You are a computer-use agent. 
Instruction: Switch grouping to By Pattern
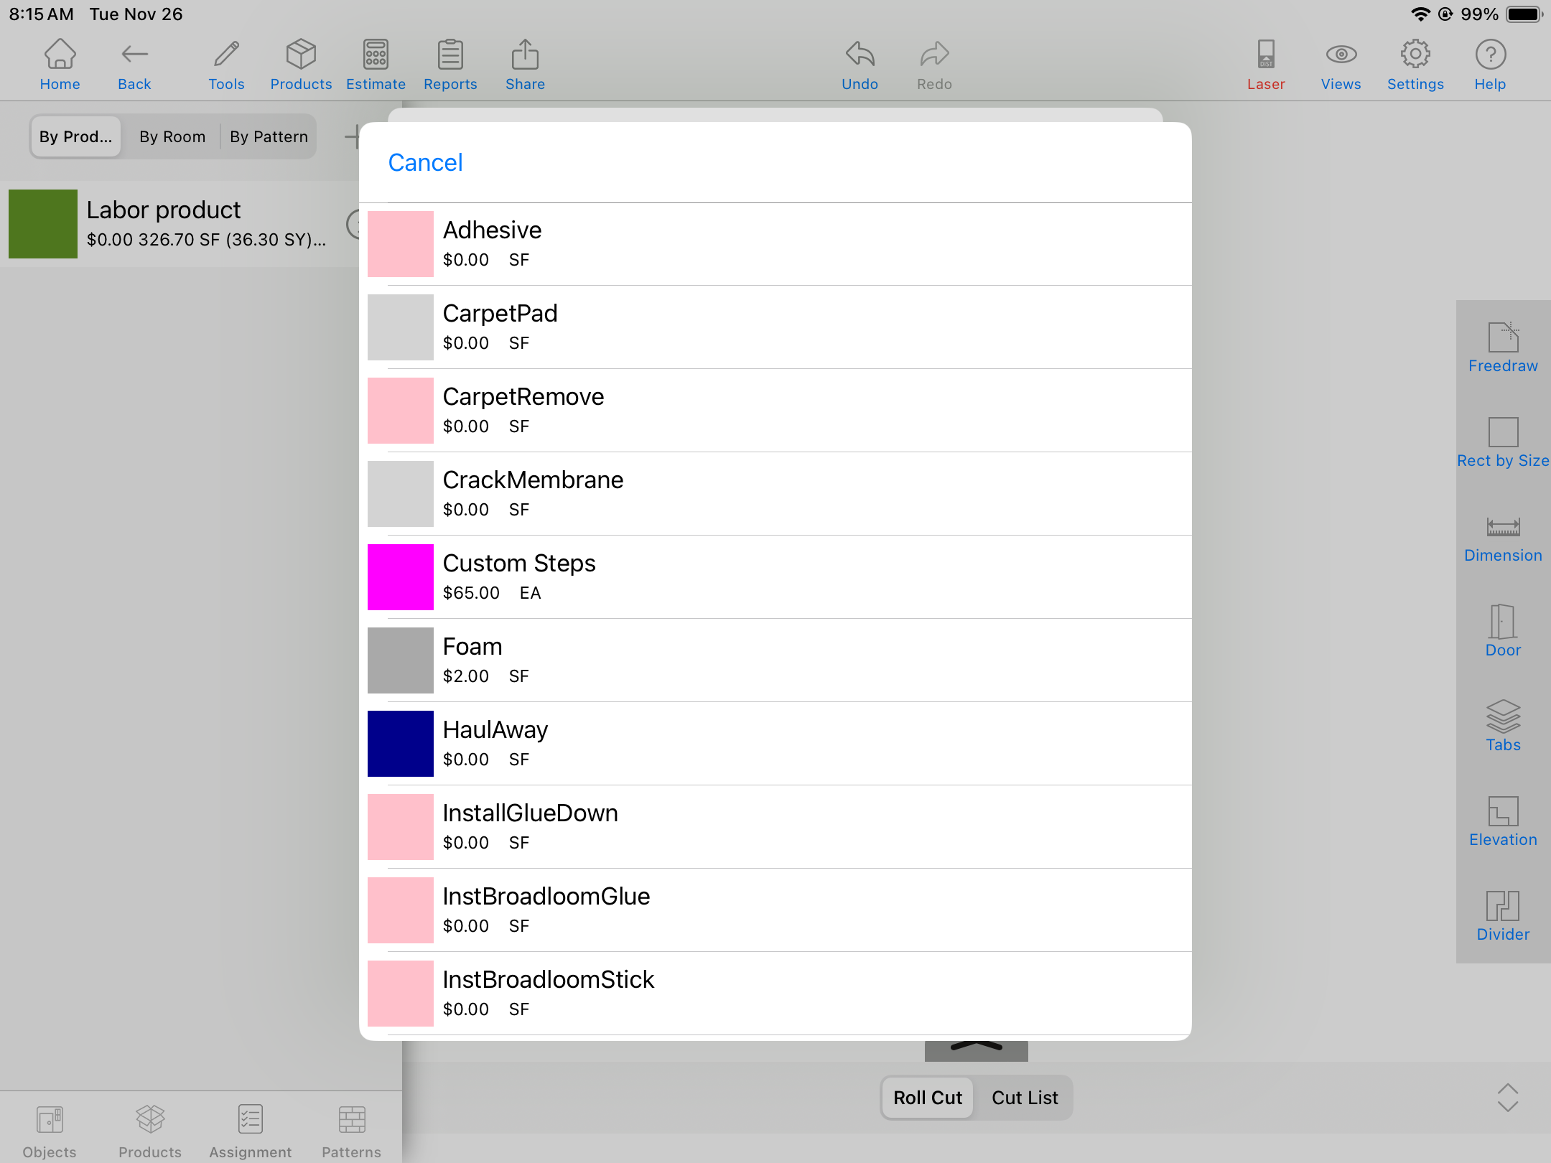(x=269, y=136)
